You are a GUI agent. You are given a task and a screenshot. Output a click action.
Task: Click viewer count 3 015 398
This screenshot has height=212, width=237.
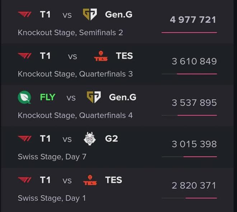click(x=194, y=144)
